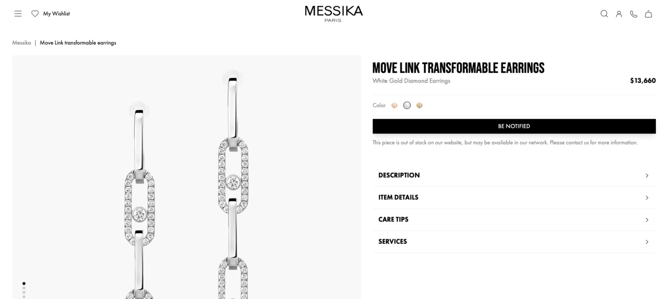
Task: Choose the yellow gold color option
Action: 419,105
